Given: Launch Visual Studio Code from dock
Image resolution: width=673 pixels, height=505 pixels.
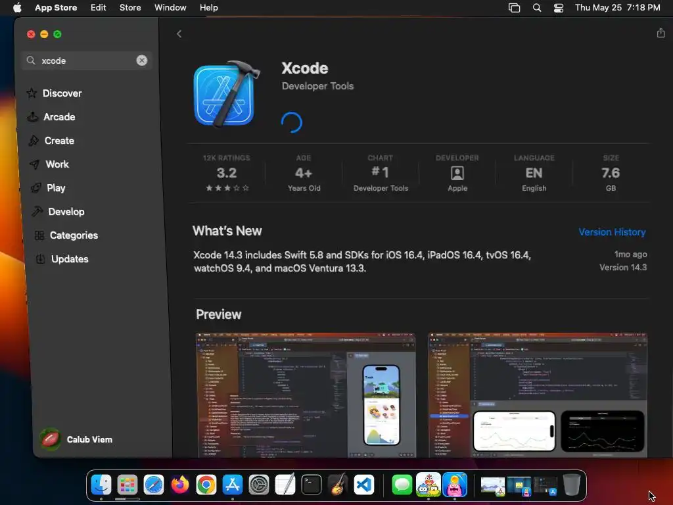Looking at the screenshot, I should coord(364,485).
